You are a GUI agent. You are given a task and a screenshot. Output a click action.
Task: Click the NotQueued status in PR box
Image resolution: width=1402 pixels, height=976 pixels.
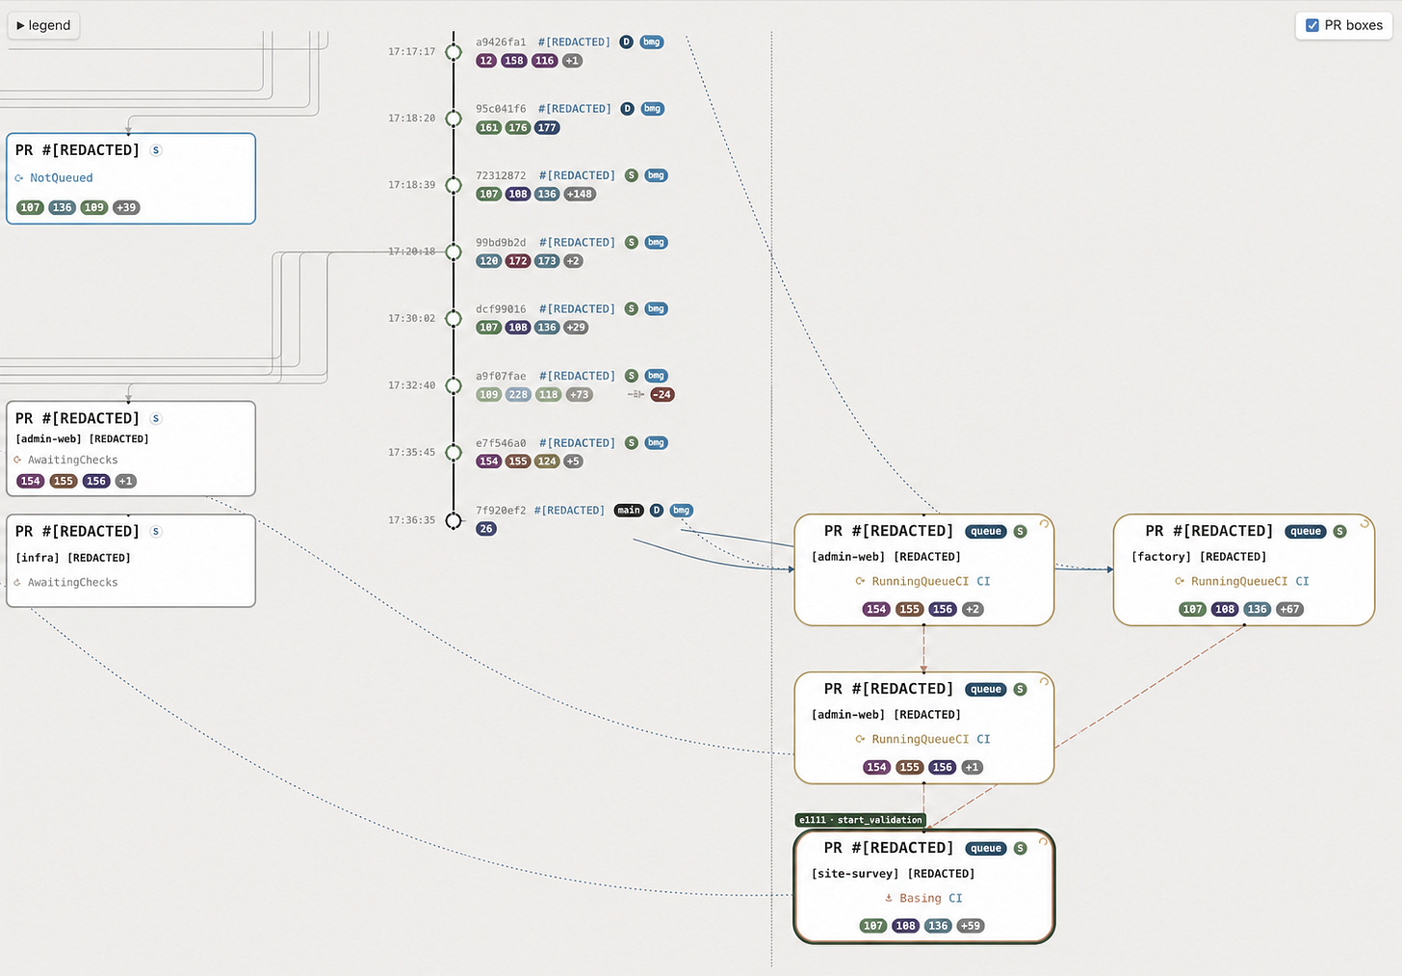pos(62,178)
